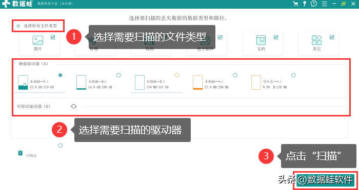This screenshot has height=190, width=359.
Task: Click the local disk D: drive icon
Action: tap(81, 82)
